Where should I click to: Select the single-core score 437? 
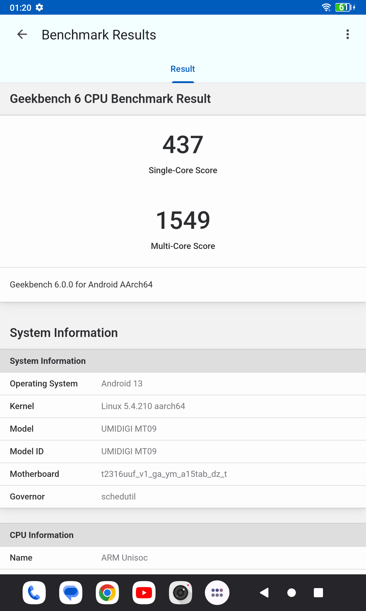(x=183, y=145)
